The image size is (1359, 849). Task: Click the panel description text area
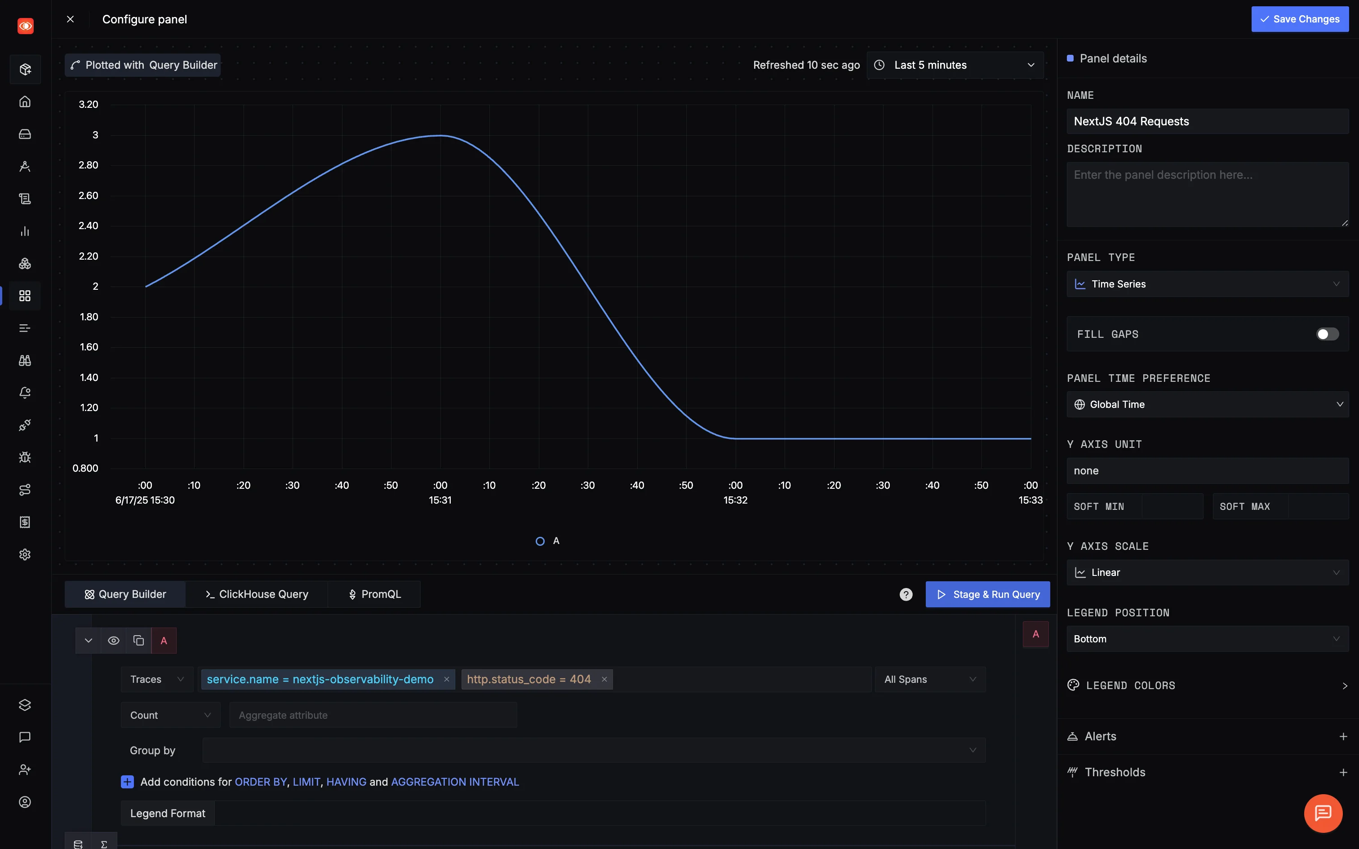click(x=1207, y=194)
